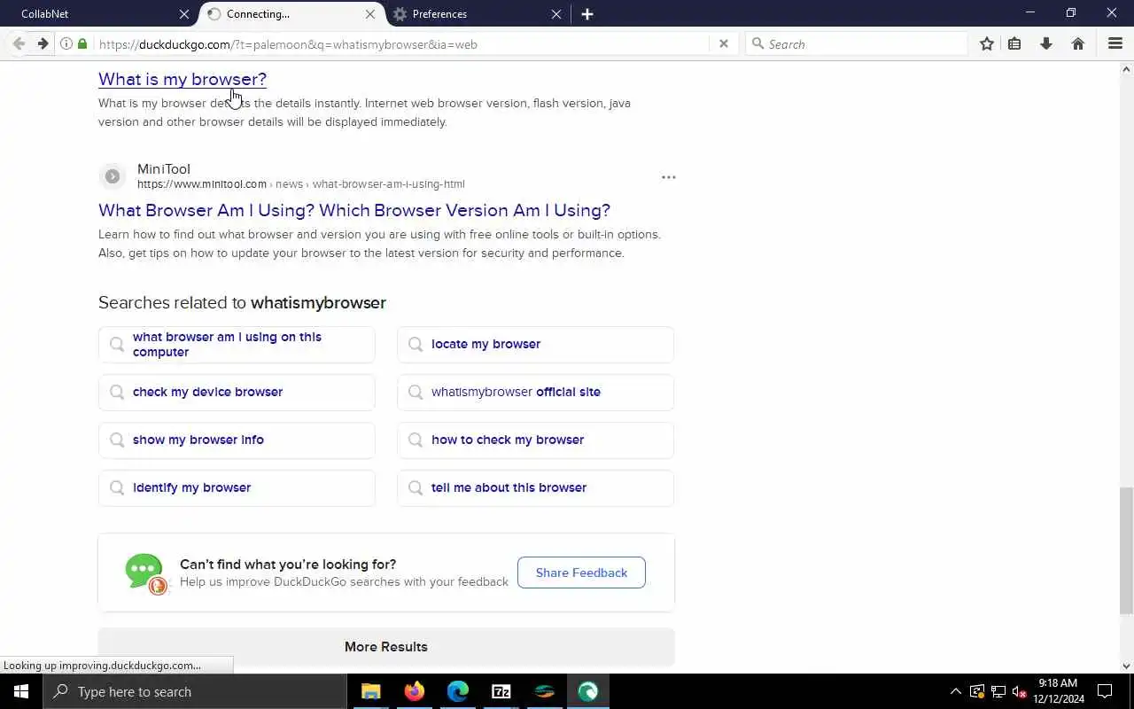Click the DuckDuckGo feedback chat bubble icon
This screenshot has height=709, width=1134.
click(x=146, y=573)
